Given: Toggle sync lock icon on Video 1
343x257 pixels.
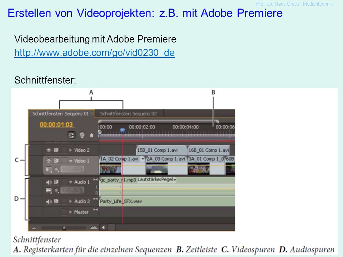Looking at the screenshot, I should [x=56, y=161].
